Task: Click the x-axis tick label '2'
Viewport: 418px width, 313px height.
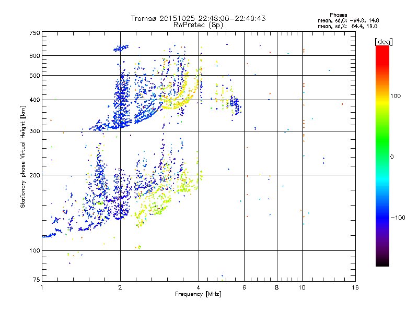Action: tap(120, 287)
